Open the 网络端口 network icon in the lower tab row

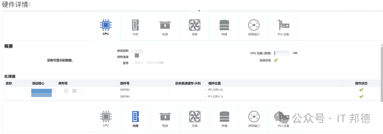pos(254,116)
